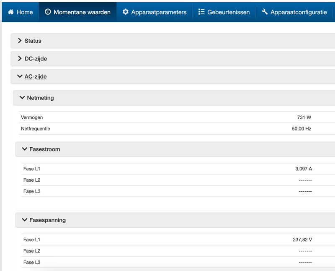Collapse the Fasestroom panel chevron
The image size is (335, 271).
(24, 149)
